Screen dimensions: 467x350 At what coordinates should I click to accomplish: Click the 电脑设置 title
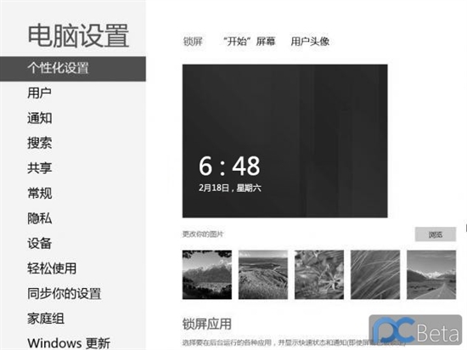pos(78,36)
